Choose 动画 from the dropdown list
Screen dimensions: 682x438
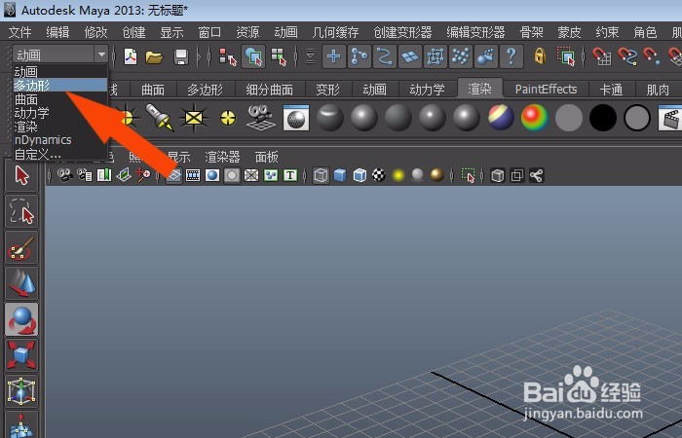click(60, 71)
